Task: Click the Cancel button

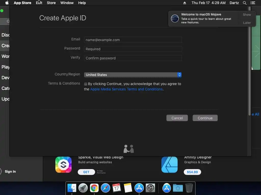Action: [177, 118]
